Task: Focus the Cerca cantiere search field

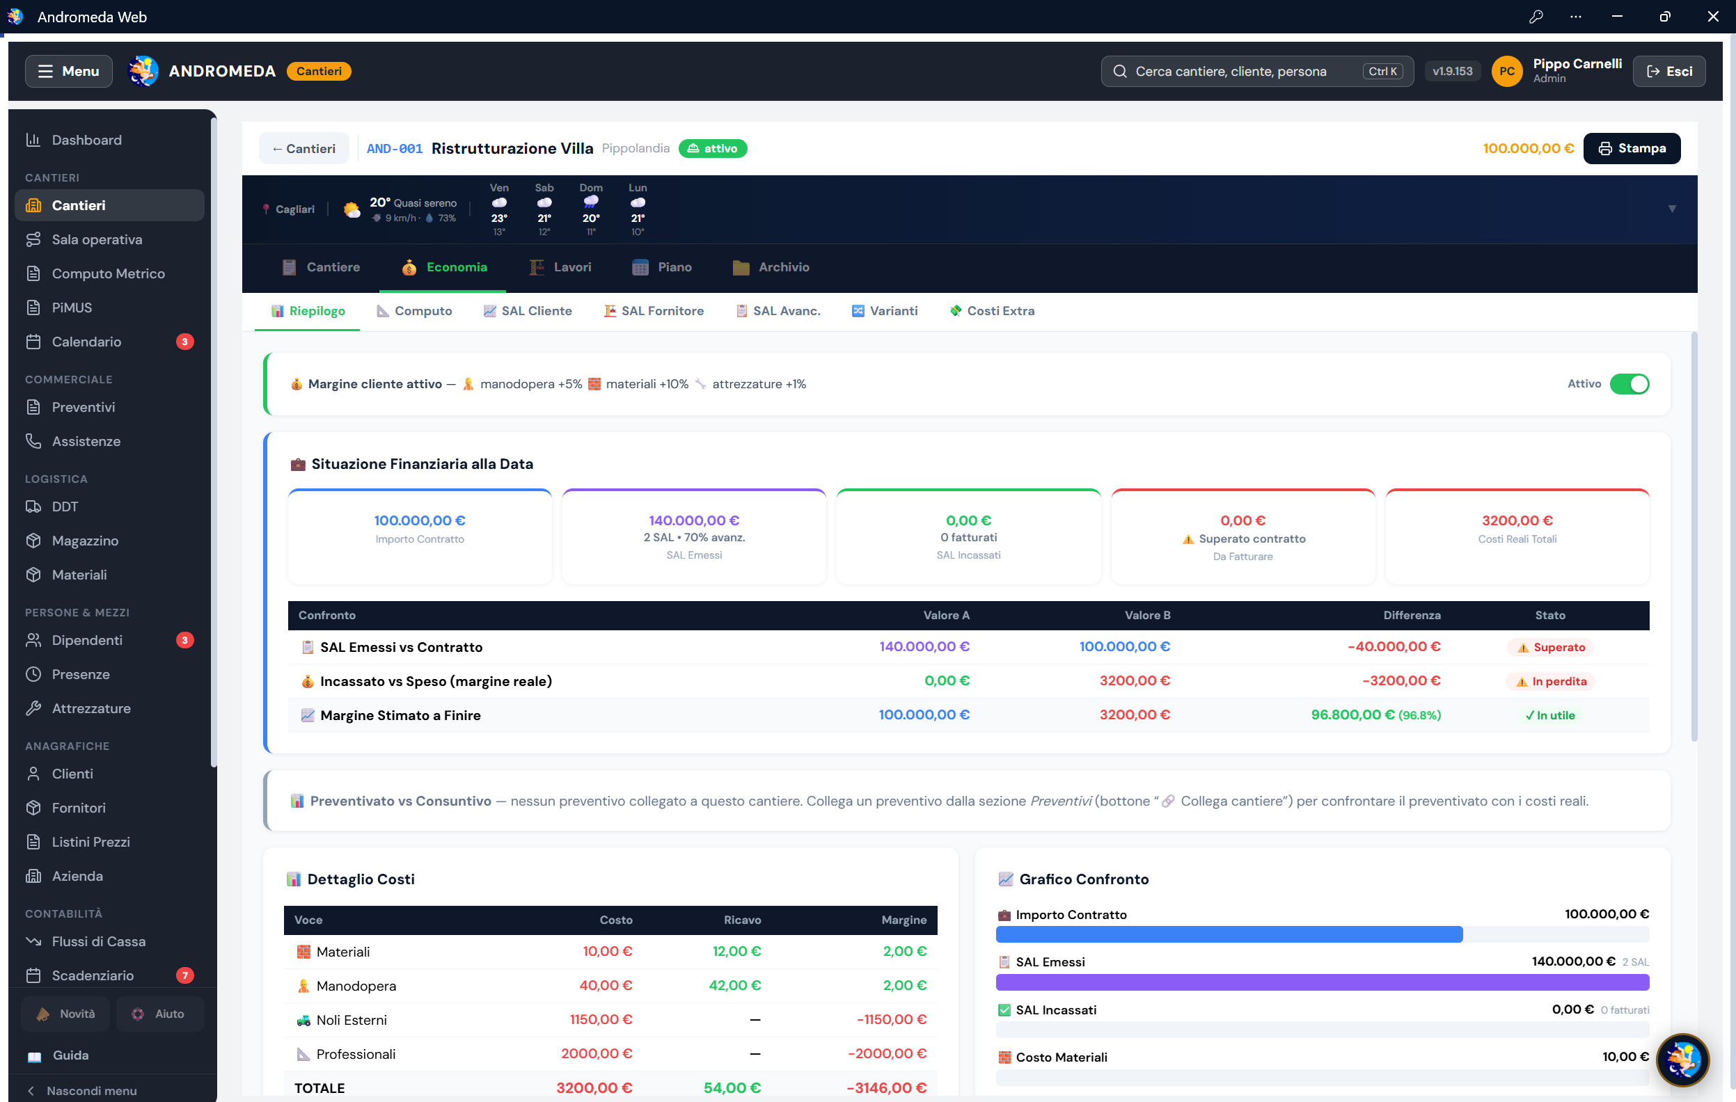Action: pyautogui.click(x=1256, y=72)
